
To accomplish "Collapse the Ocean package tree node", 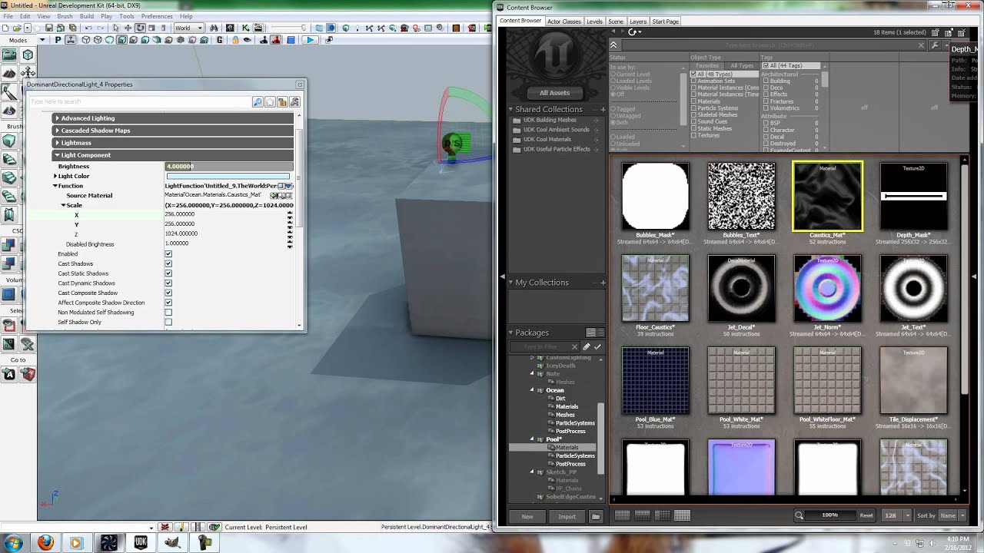I will pos(532,390).
